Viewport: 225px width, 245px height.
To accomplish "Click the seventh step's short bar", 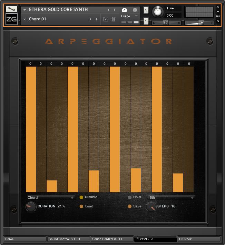I will 94,181.
